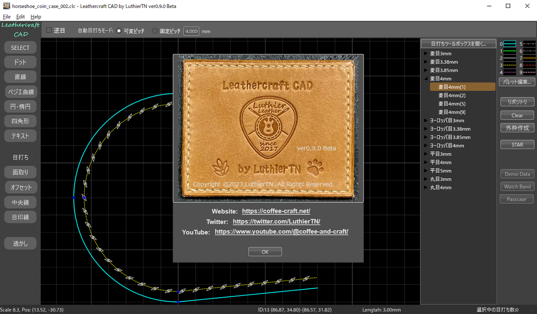Choose the 中央線 center line tool
This screenshot has height=314, width=537.
pos(20,202)
